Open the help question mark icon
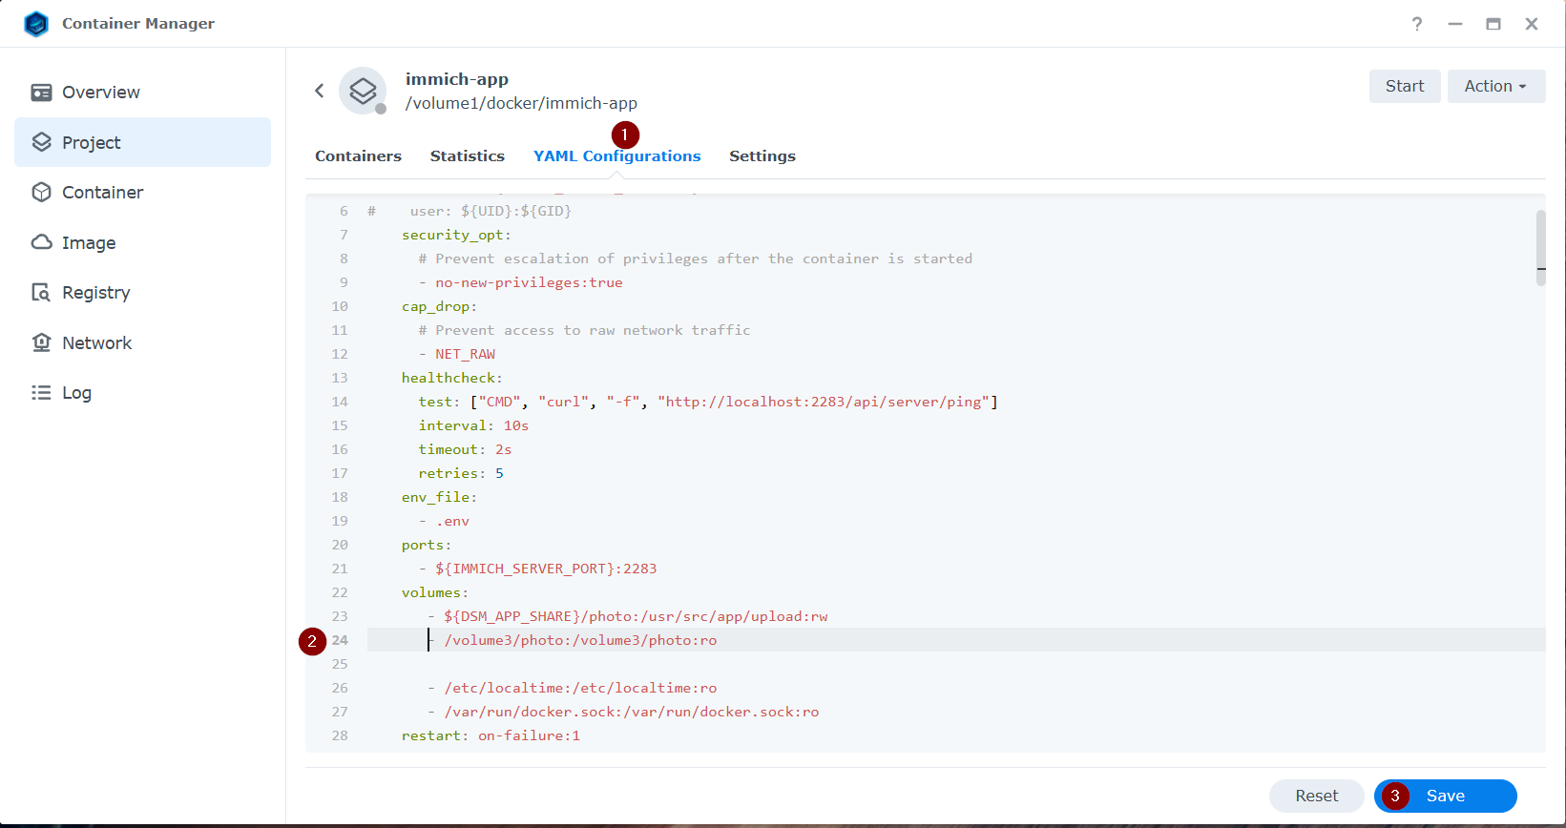 coord(1417,24)
